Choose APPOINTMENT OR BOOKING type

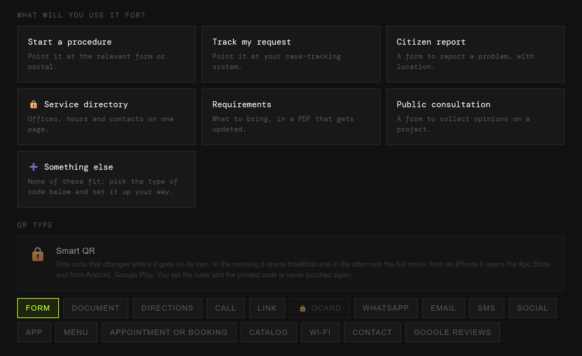169,332
